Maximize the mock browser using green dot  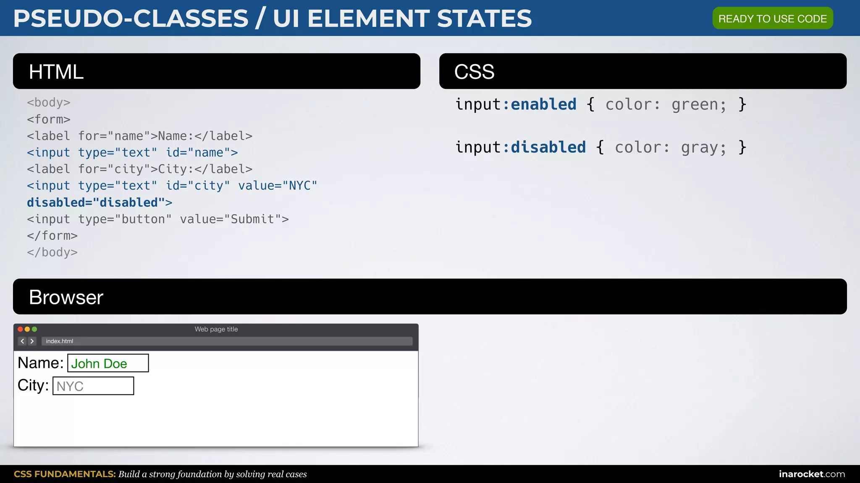point(34,330)
